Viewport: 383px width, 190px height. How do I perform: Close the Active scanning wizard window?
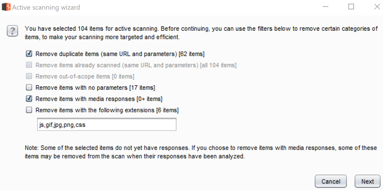pos(377,7)
